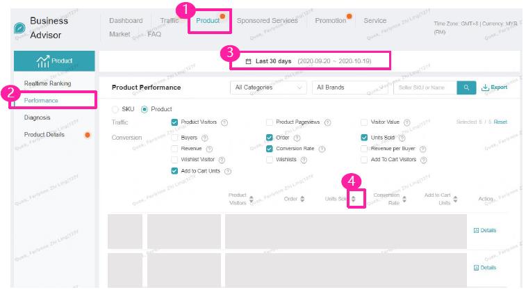Click help icon beside Conversion Rate checkbox
Viewport: 526px width, 292px height.
pyautogui.click(x=322, y=149)
